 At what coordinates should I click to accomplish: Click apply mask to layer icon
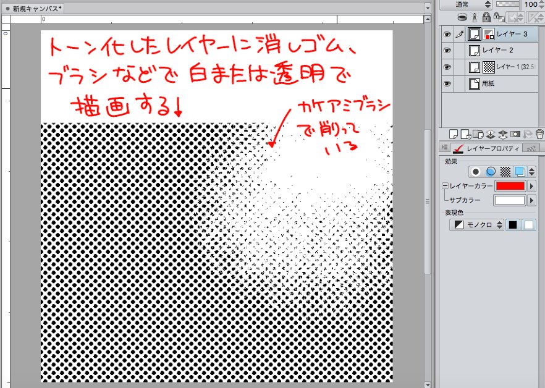coord(527,134)
